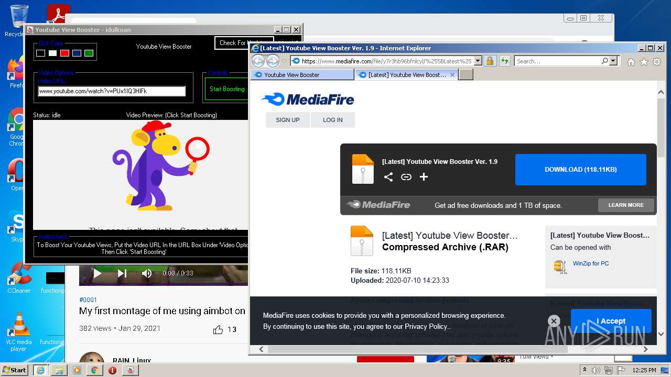Click LOG IN on MediaFire
This screenshot has height=377, width=671.
(333, 120)
